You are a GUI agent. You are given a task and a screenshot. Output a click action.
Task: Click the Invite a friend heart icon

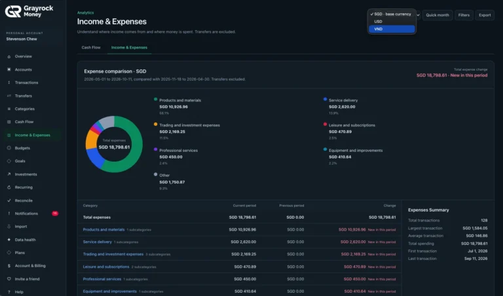(x=9, y=279)
